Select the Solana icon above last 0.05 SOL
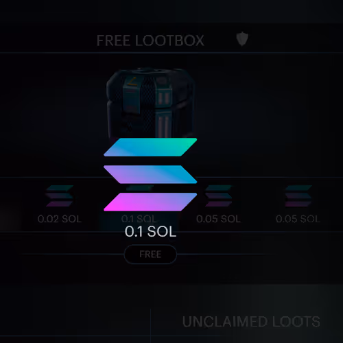Image resolution: width=343 pixels, height=343 pixels. (298, 196)
